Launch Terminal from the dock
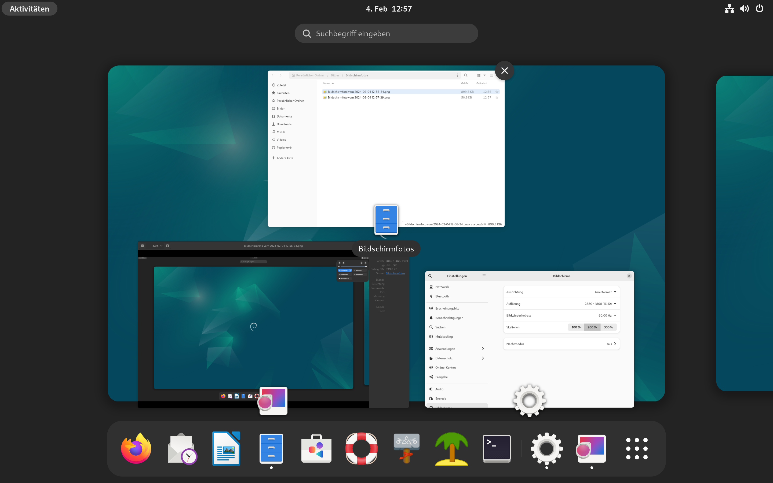The height and width of the screenshot is (483, 773). pos(496,448)
